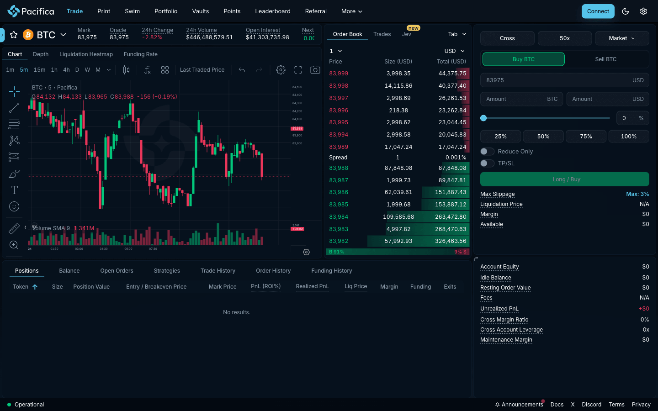This screenshot has height=411, width=658.
Task: Click the BTC Amount input field
Action: click(x=521, y=99)
